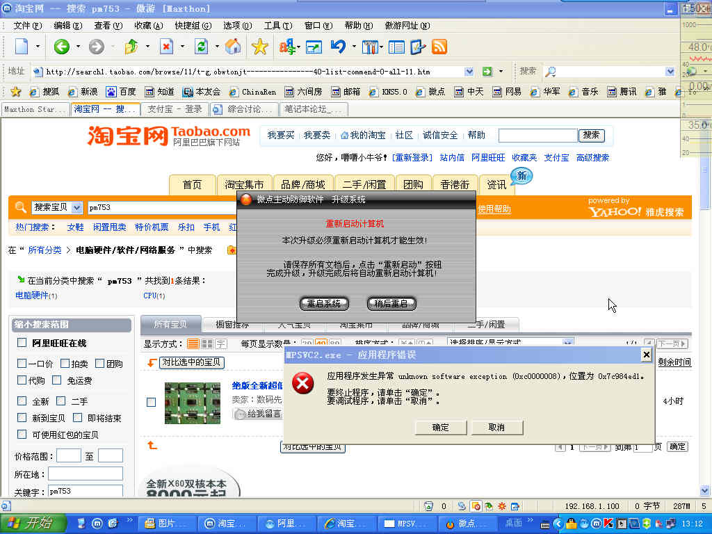Viewport: 712px width, 534px height.
Task: Check the 拍卖 checkbox
Action: coord(65,363)
